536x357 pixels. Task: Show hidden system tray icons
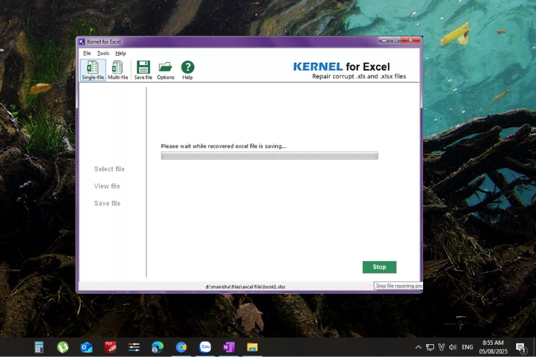click(418, 348)
